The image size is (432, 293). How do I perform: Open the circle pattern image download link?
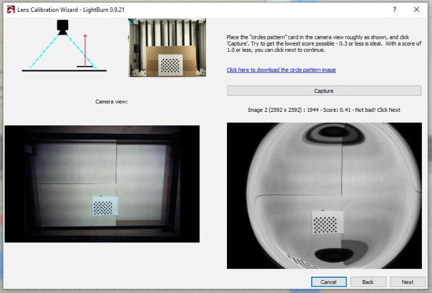(x=281, y=70)
